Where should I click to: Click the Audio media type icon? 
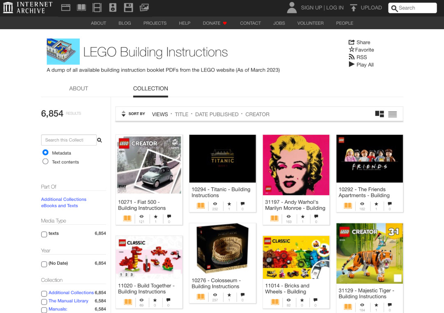coord(112,7)
